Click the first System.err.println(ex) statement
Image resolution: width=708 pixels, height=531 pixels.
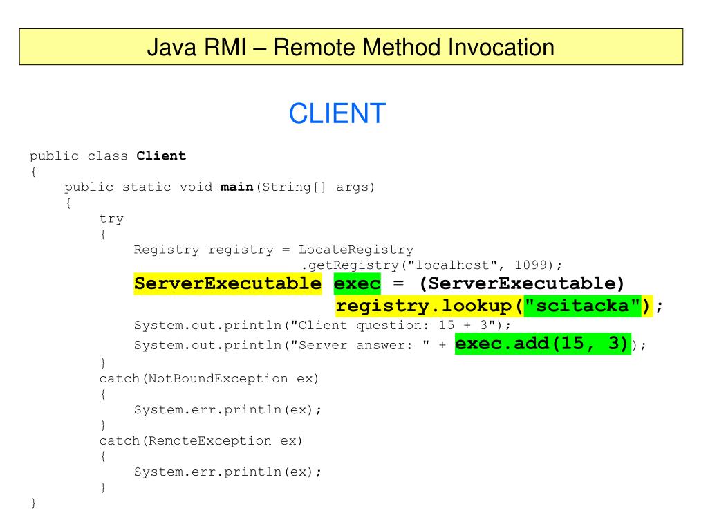pyautogui.click(x=227, y=409)
